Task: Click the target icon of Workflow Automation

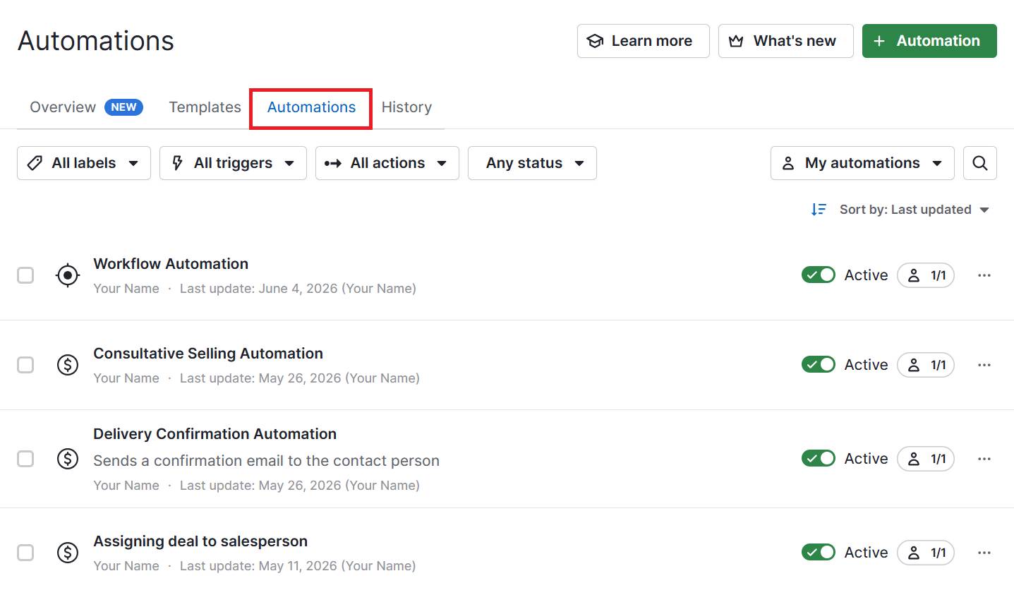Action: [68, 275]
